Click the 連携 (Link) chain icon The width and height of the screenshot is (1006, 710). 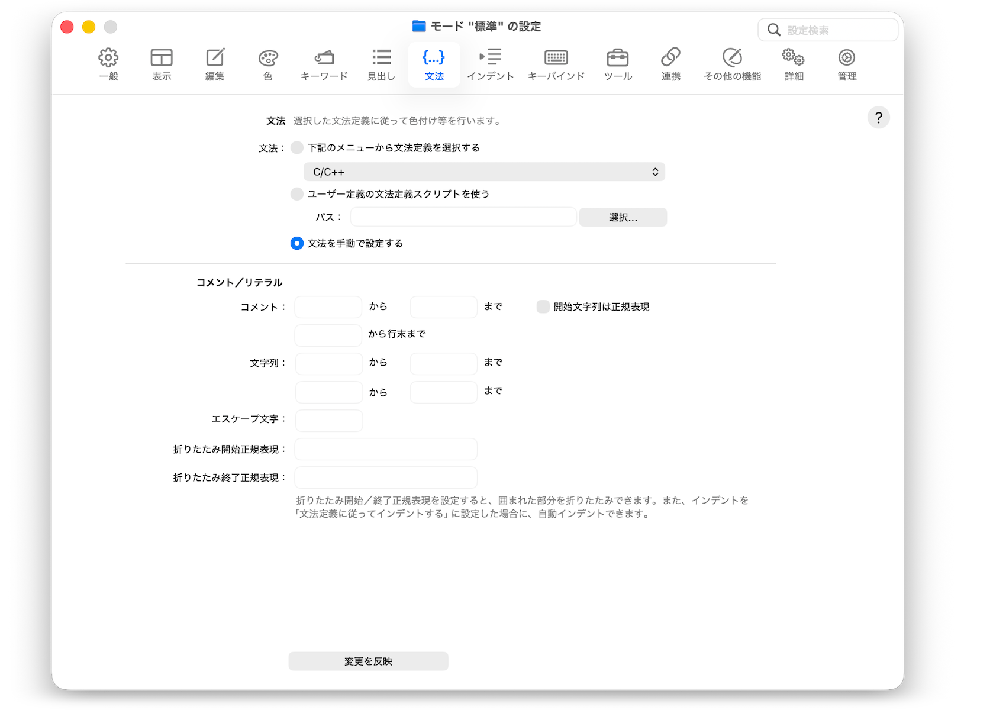point(670,64)
